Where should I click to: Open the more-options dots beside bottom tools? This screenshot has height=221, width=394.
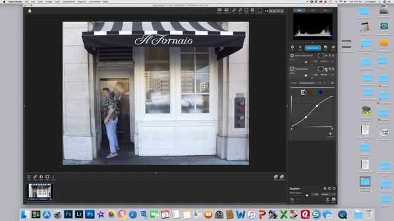click(54, 177)
